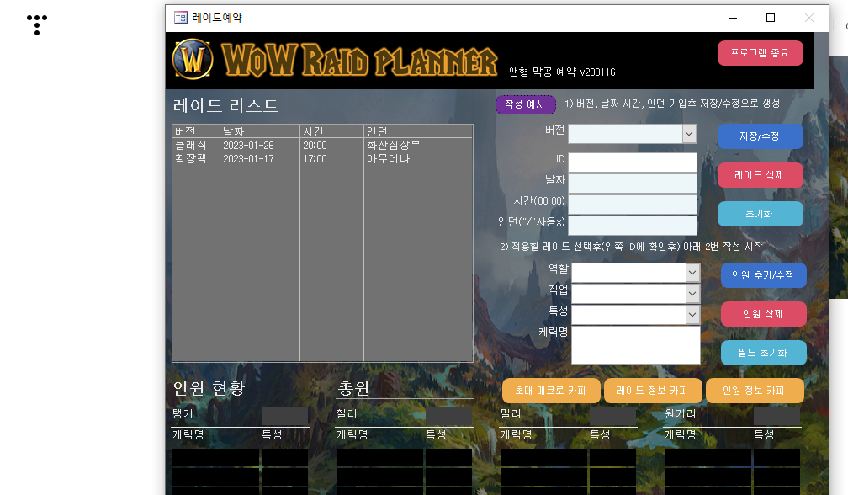Click the 원거리 count box
Viewport: 848px width, 495px height.
point(776,416)
